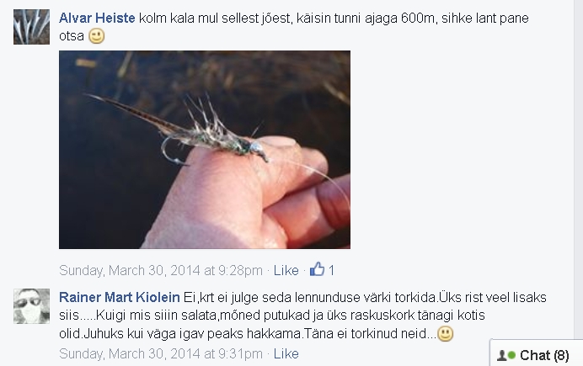
Task: Open Alvar Heiste's profile picture
Action: click(x=32, y=27)
